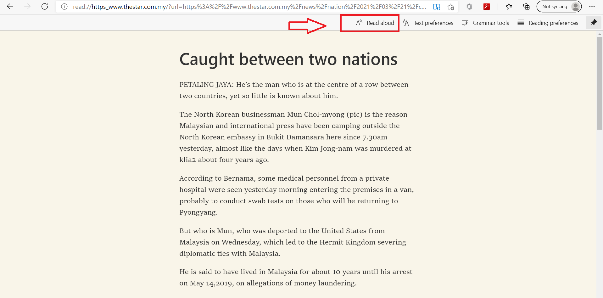
Task: Click the Read aloud button
Action: coord(375,23)
